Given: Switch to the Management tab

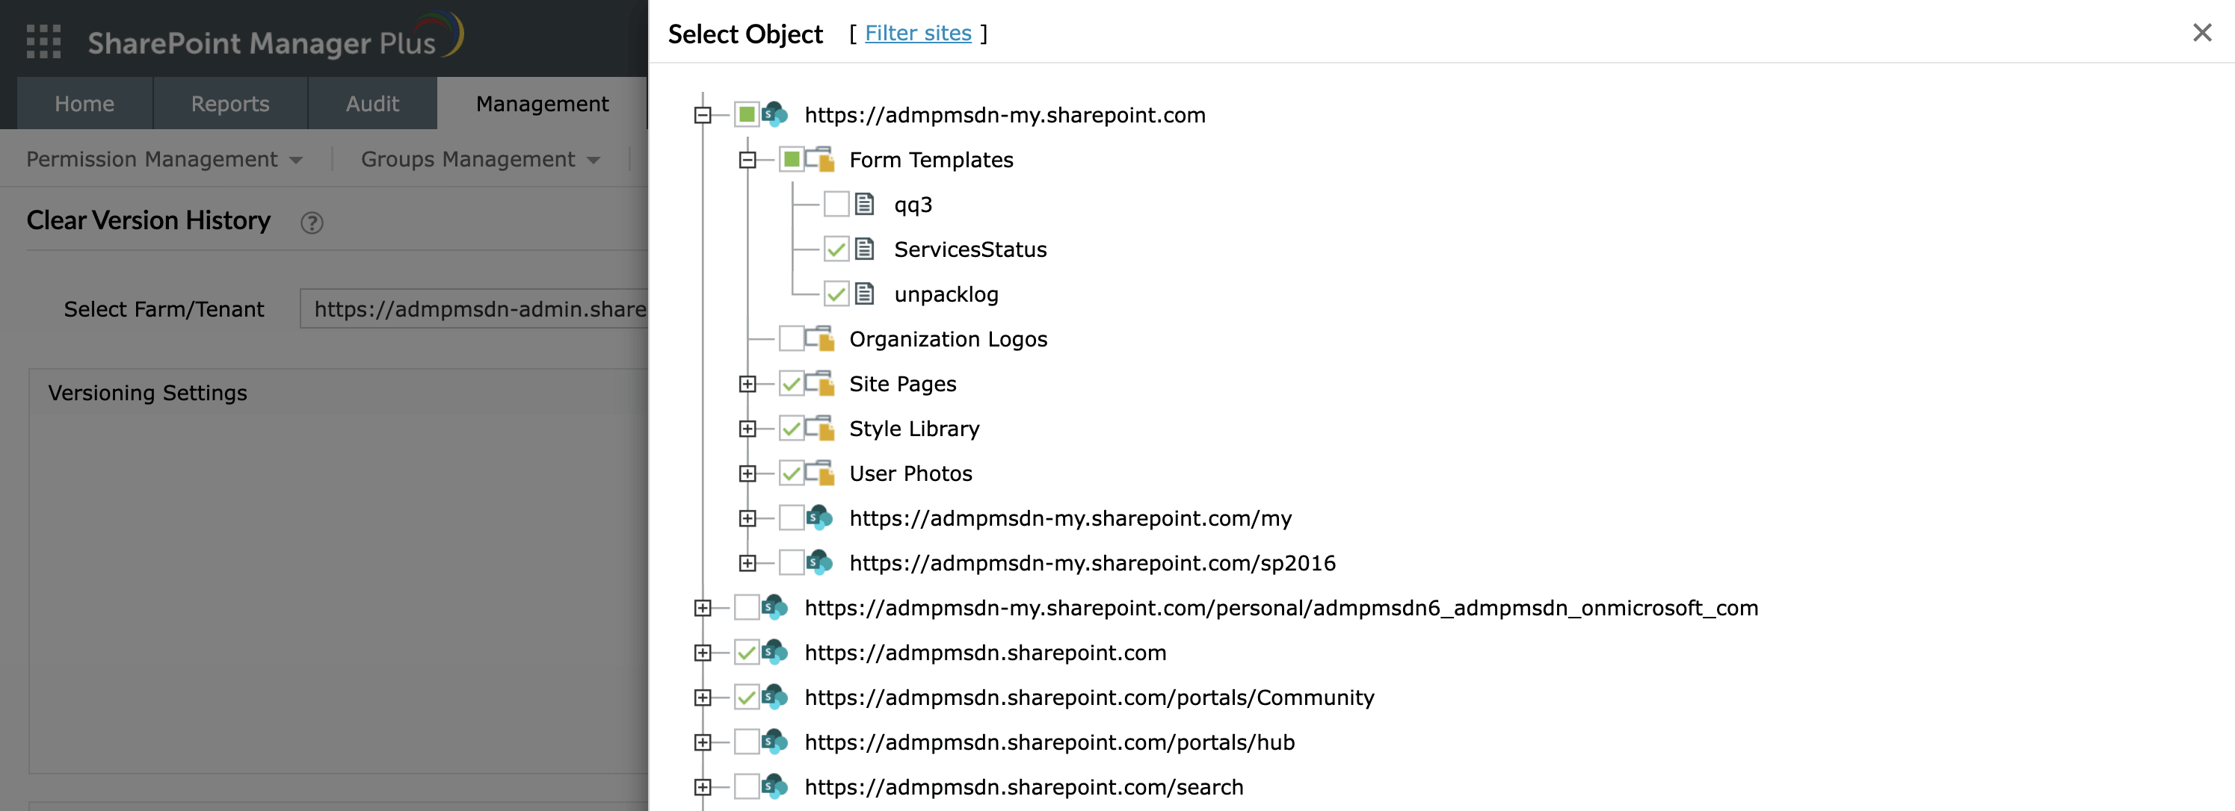Looking at the screenshot, I should [x=542, y=103].
